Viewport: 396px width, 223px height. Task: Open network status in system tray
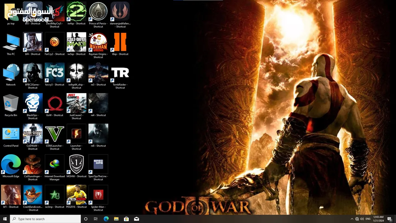(357, 219)
